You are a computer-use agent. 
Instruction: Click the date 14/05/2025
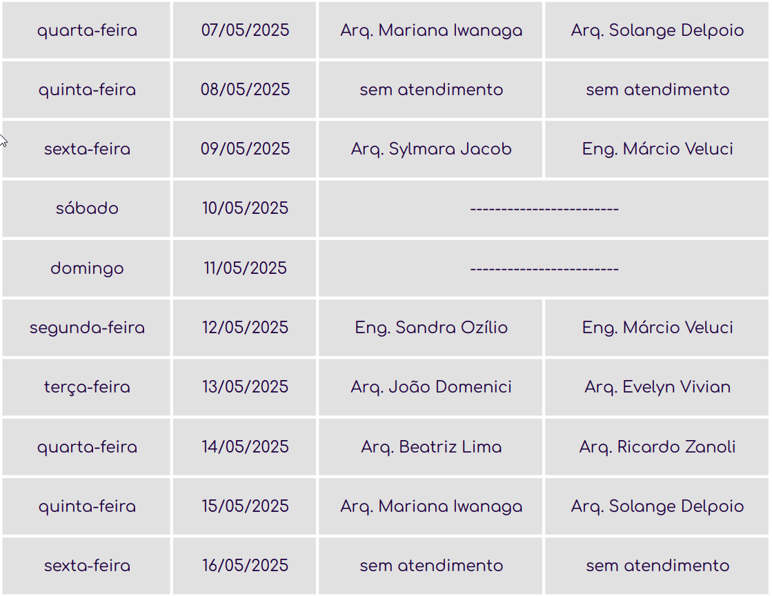(x=245, y=447)
